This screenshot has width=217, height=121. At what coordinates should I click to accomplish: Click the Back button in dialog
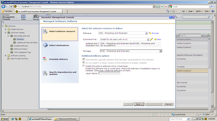click(128, 104)
